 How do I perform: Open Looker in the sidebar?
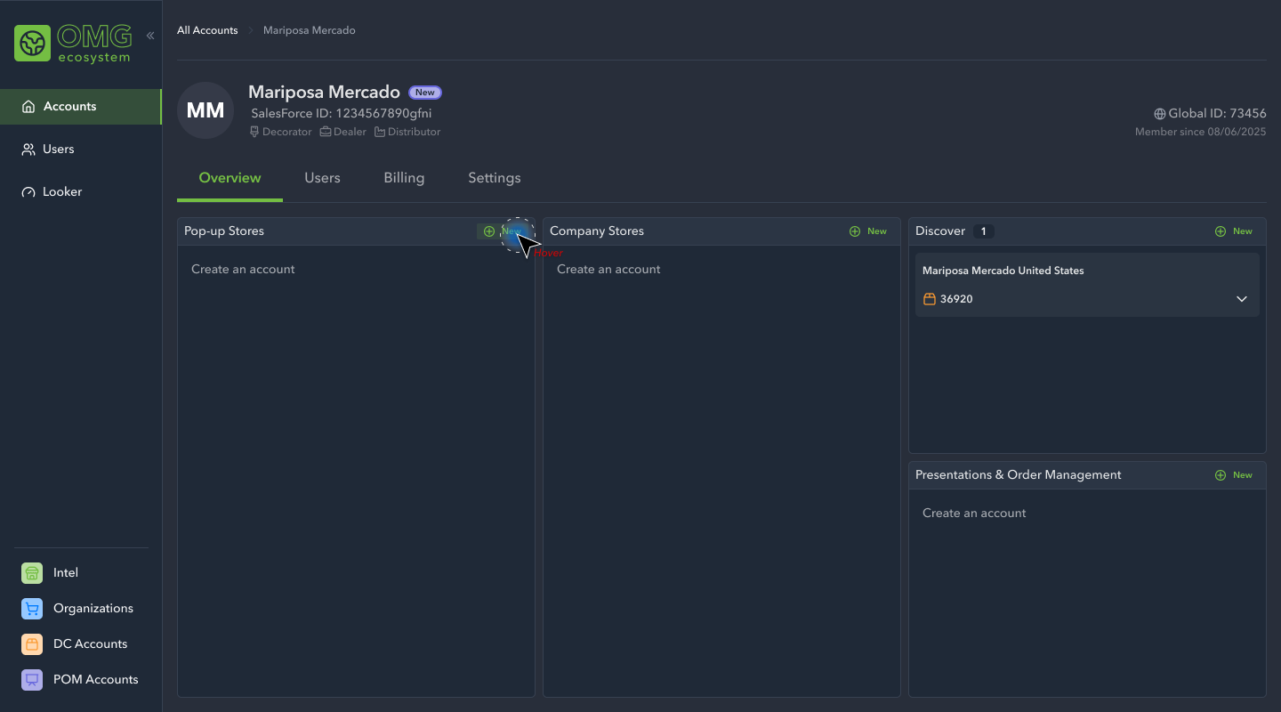pos(80,192)
